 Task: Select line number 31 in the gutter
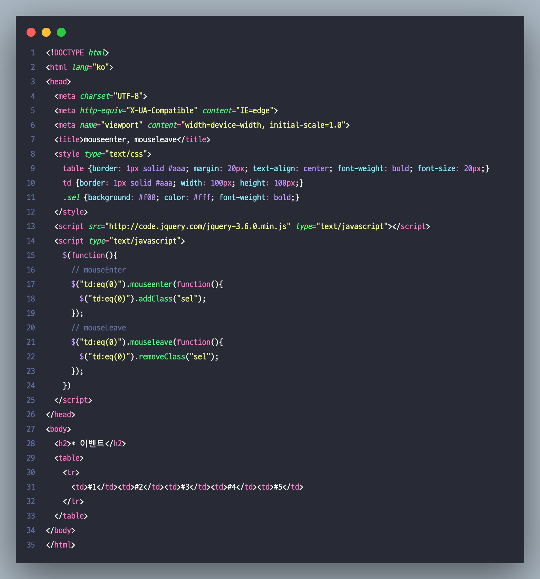[30, 487]
